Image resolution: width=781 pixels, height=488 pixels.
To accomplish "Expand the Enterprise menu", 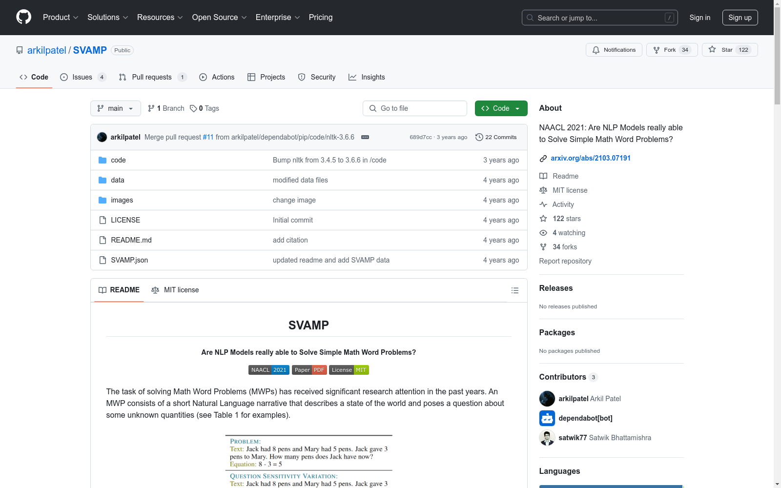I will click(278, 17).
